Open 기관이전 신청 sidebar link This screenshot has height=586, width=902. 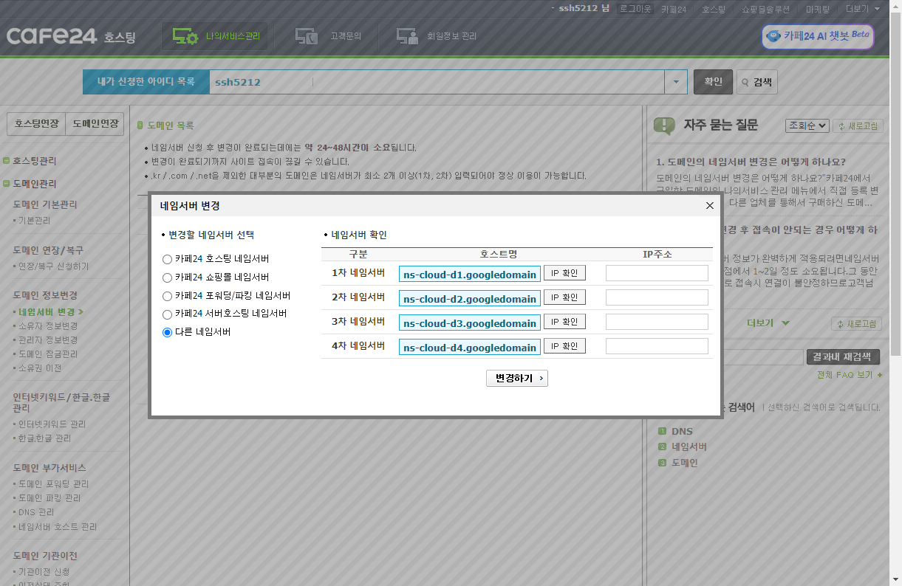pyautogui.click(x=42, y=572)
